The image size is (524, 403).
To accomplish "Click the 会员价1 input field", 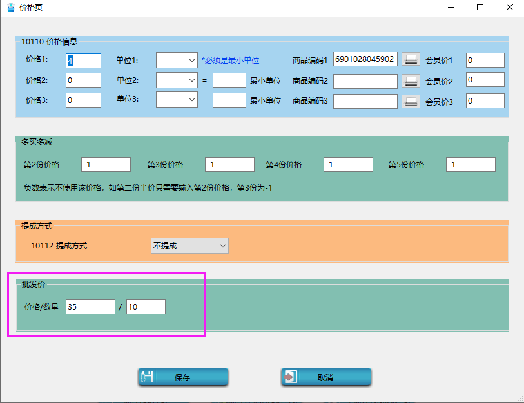I will click(485, 60).
